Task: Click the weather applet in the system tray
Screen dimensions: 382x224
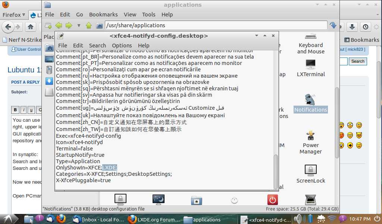Action: pyautogui.click(x=321, y=219)
